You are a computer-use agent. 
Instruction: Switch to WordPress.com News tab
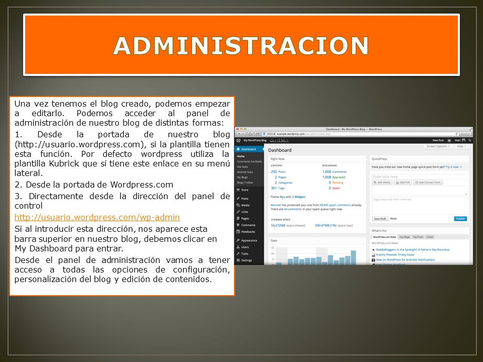point(384,237)
